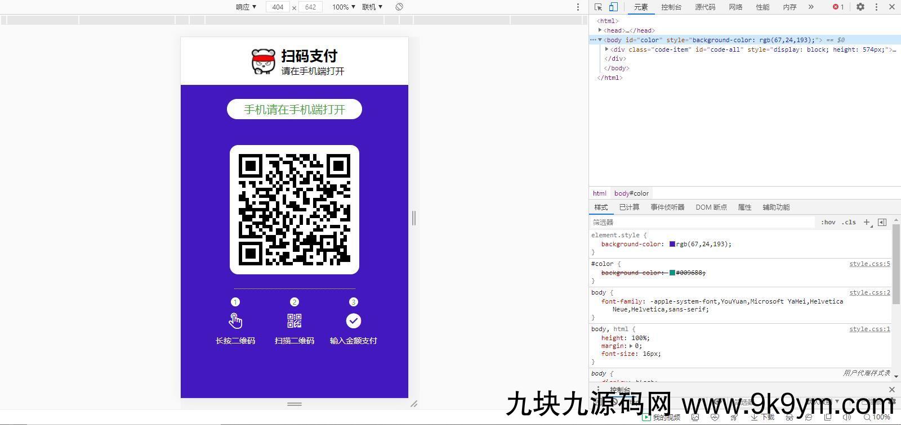Expand the head element node
The height and width of the screenshot is (425, 901).
coord(600,30)
